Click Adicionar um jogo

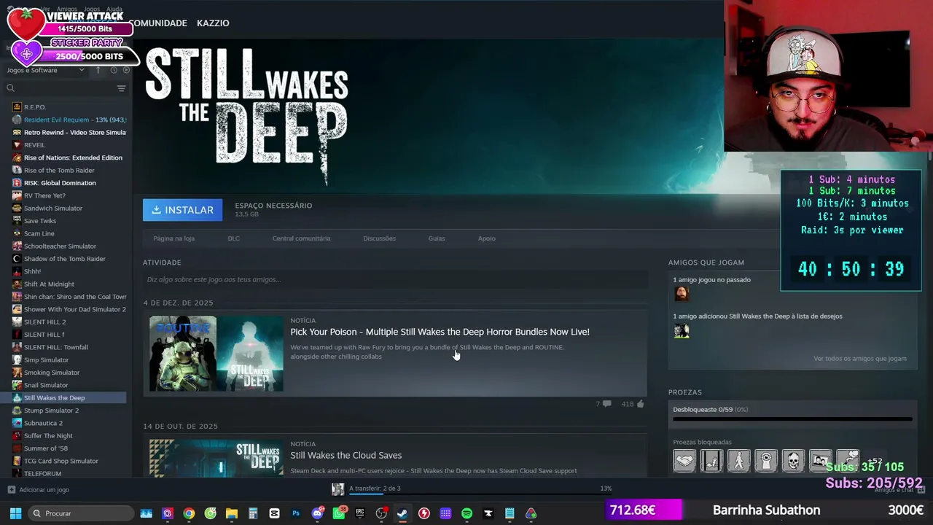click(x=44, y=490)
